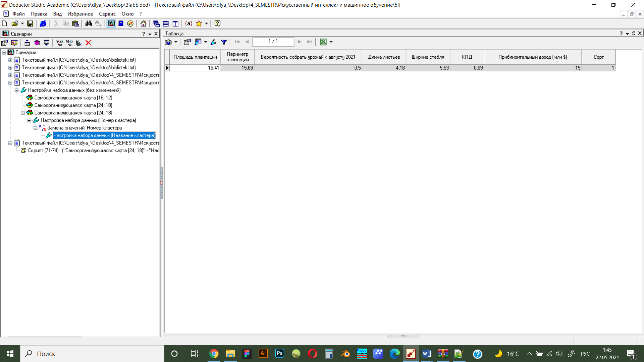Launch the processing wizard graduation-cap icon
The image size is (644, 362).
pos(37,43)
